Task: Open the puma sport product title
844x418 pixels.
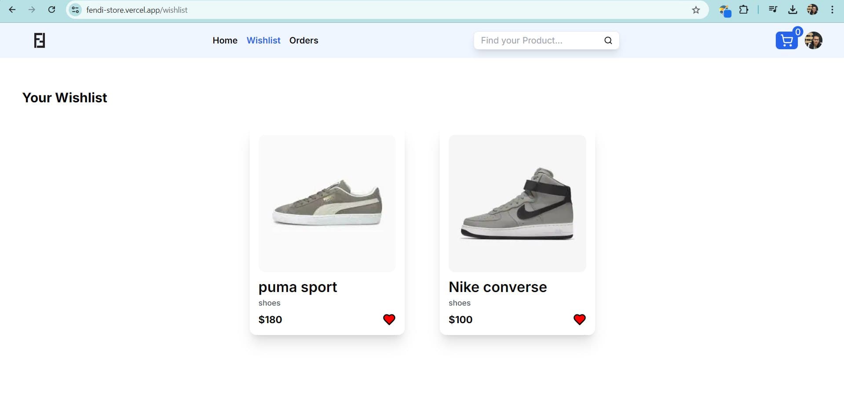Action: (x=297, y=287)
